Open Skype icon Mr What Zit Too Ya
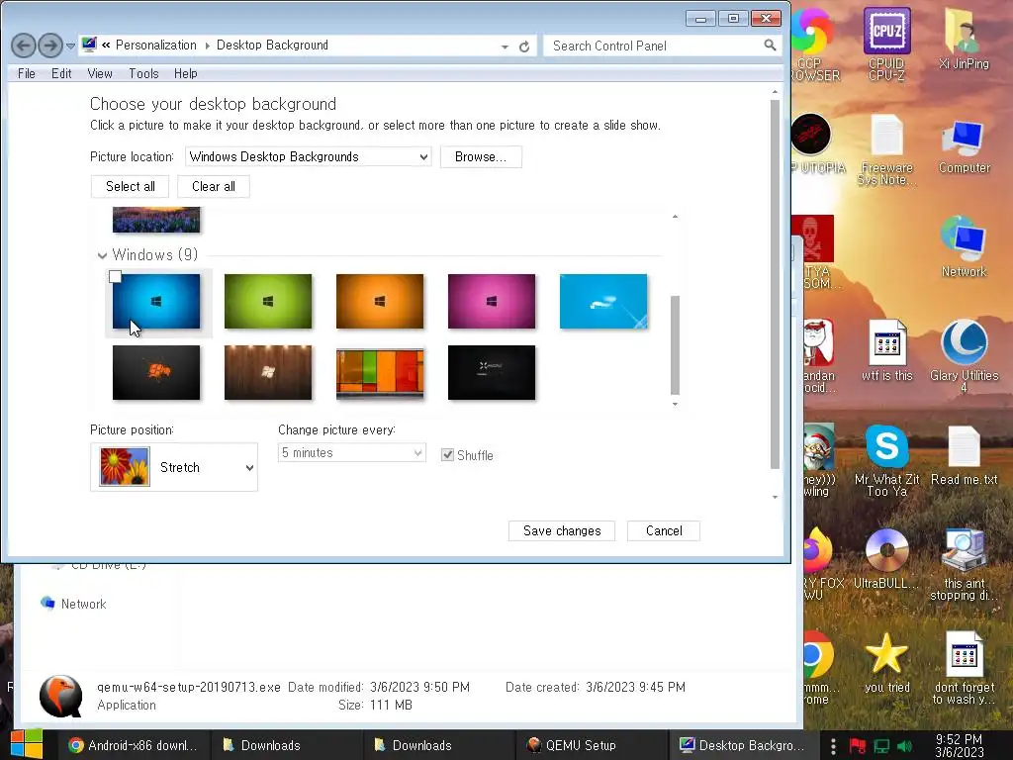This screenshot has height=760, width=1013. point(886,460)
